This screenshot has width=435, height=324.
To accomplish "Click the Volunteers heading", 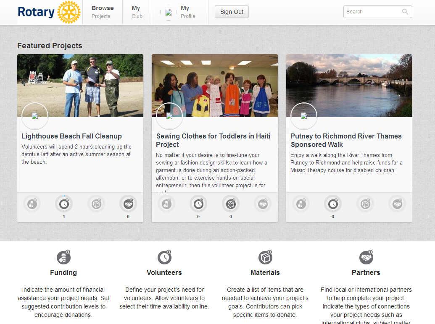I will tap(164, 272).
